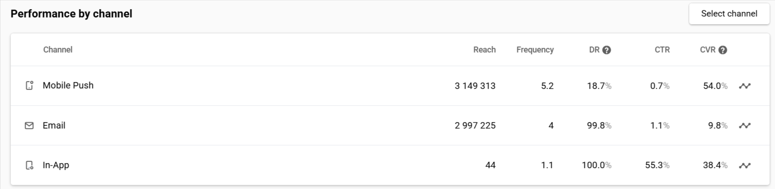Show trend chart for Mobile Push
Image resolution: width=775 pixels, height=189 pixels.
pos(745,86)
